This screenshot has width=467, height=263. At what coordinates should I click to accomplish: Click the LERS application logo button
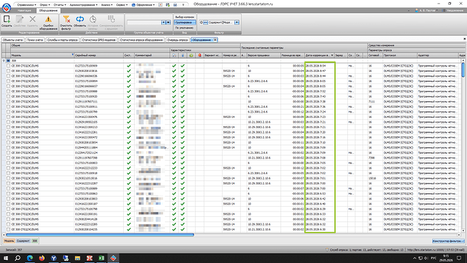6,7
